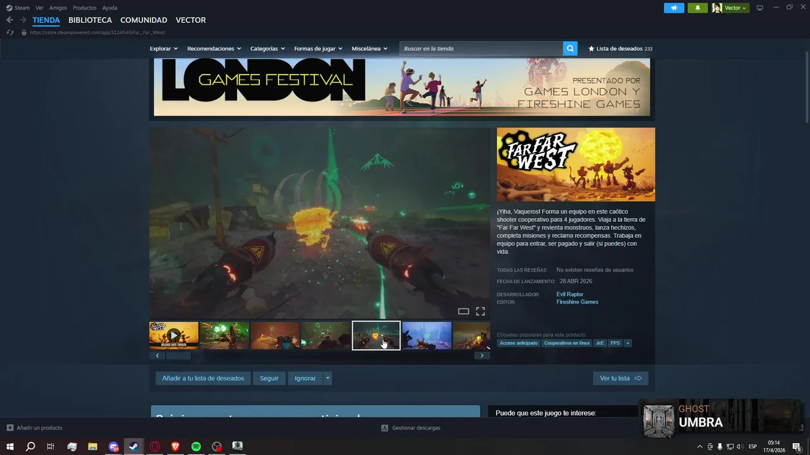The height and width of the screenshot is (455, 810).
Task: Click the FPS tag
Action: coord(615,343)
